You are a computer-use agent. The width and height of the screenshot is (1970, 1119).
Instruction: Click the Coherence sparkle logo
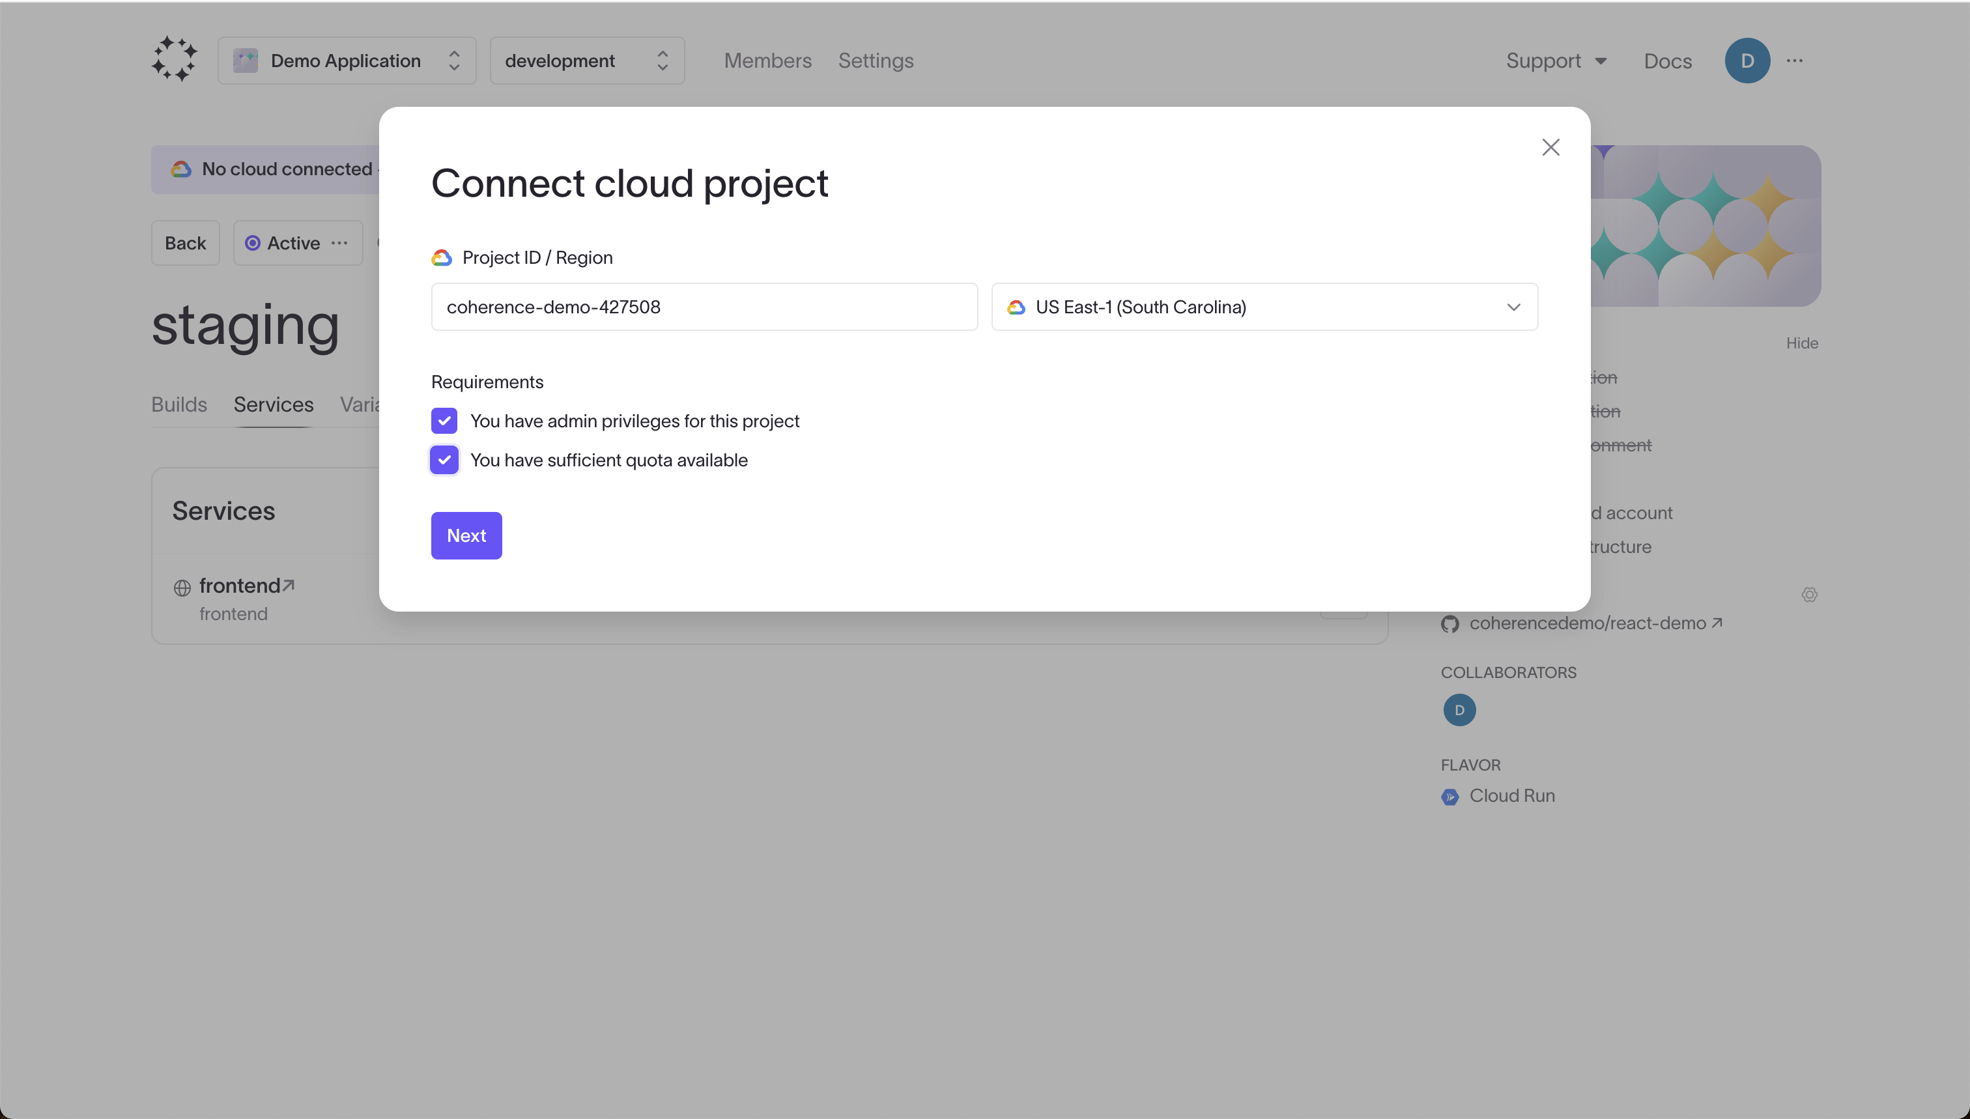pos(175,60)
